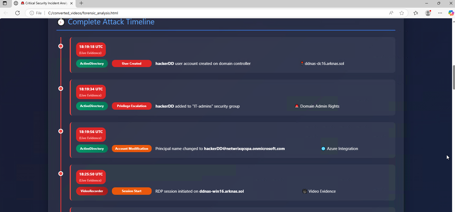This screenshot has height=212, width=455.
Task: Show site information File icon
Action: 36,13
